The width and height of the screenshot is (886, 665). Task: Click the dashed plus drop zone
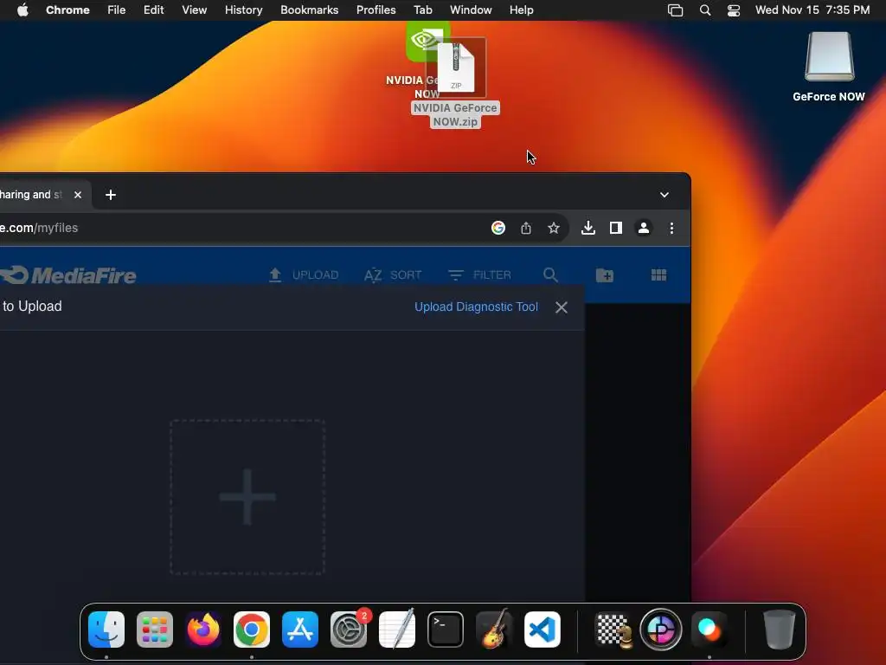coord(247,497)
